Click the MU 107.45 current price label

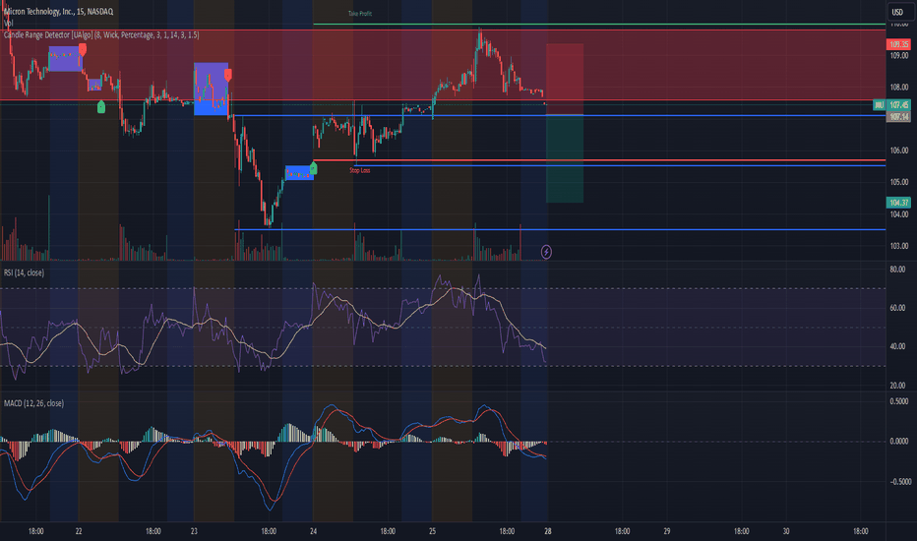891,105
